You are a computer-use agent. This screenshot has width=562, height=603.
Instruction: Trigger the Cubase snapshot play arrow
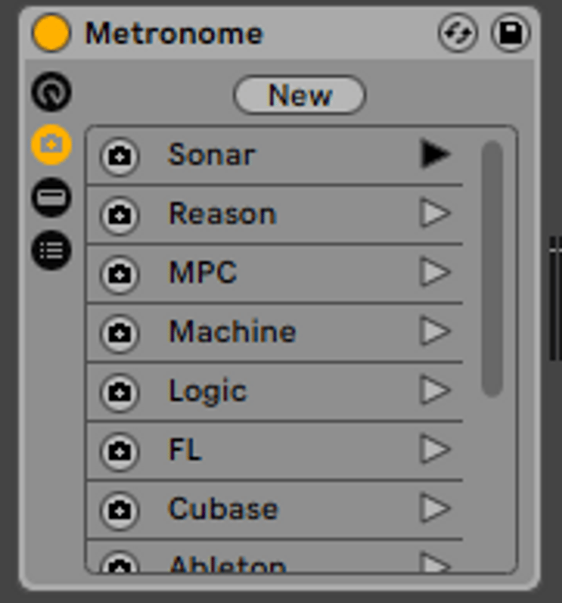coord(434,509)
